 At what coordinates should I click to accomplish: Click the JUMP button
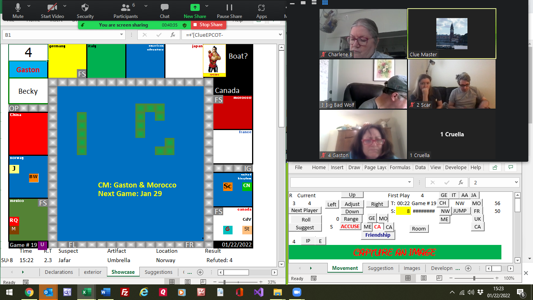[x=460, y=211]
